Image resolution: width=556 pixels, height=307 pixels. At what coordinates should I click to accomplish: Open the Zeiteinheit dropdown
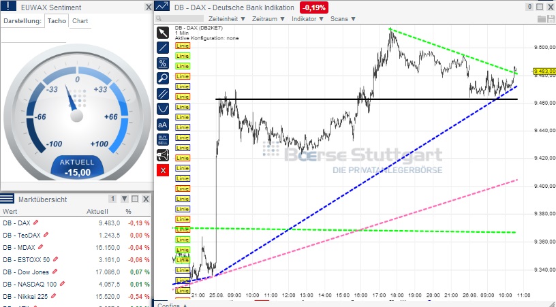[227, 19]
